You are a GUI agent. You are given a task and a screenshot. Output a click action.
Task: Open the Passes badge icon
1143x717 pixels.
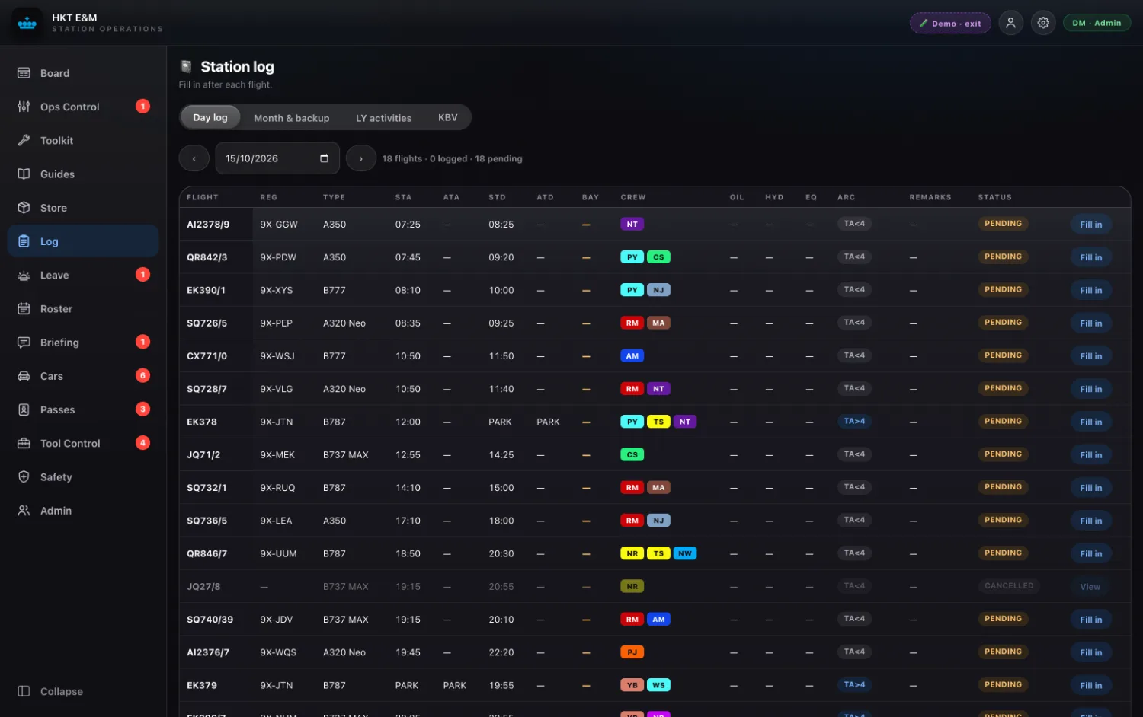[x=24, y=409]
